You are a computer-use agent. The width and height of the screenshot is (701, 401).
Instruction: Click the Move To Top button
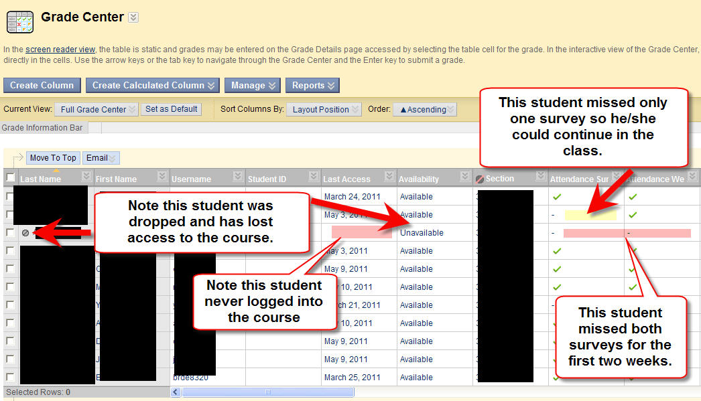tap(53, 157)
